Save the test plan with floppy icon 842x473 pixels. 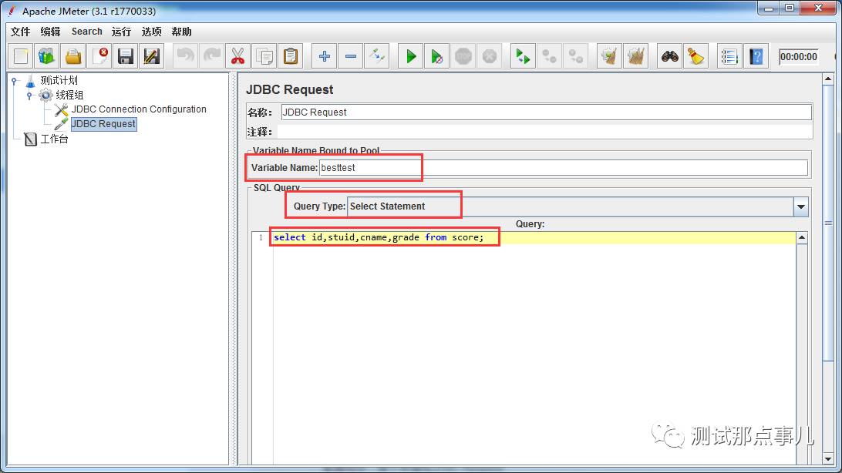[x=126, y=55]
